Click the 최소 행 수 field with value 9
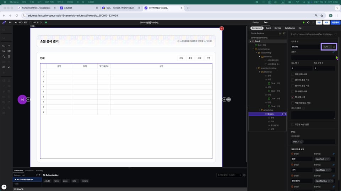 point(302,68)
